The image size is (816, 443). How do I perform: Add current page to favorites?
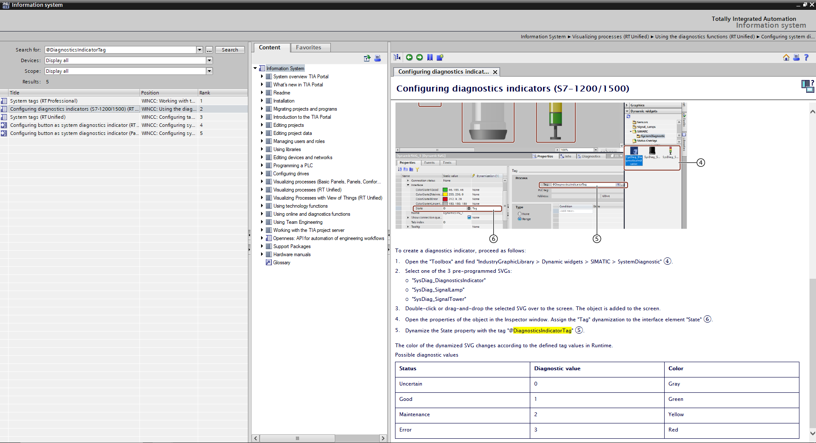[x=430, y=57]
